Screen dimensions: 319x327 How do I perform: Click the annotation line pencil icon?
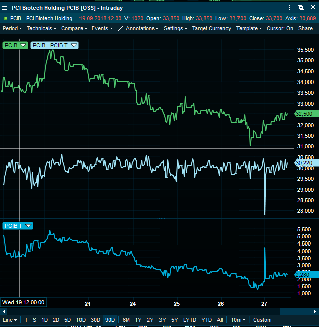click(x=121, y=28)
